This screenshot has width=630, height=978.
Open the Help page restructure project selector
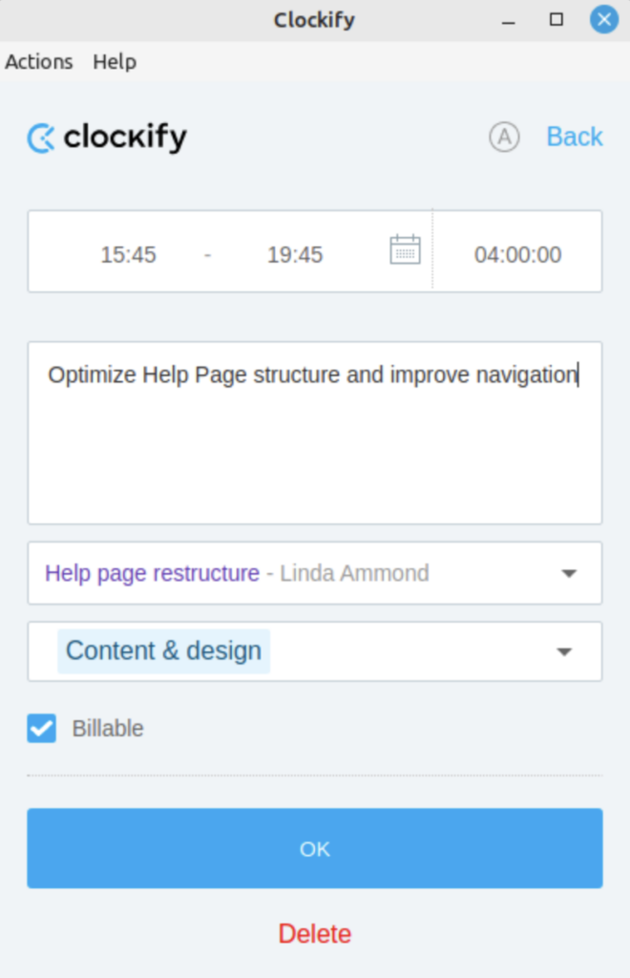(315, 573)
